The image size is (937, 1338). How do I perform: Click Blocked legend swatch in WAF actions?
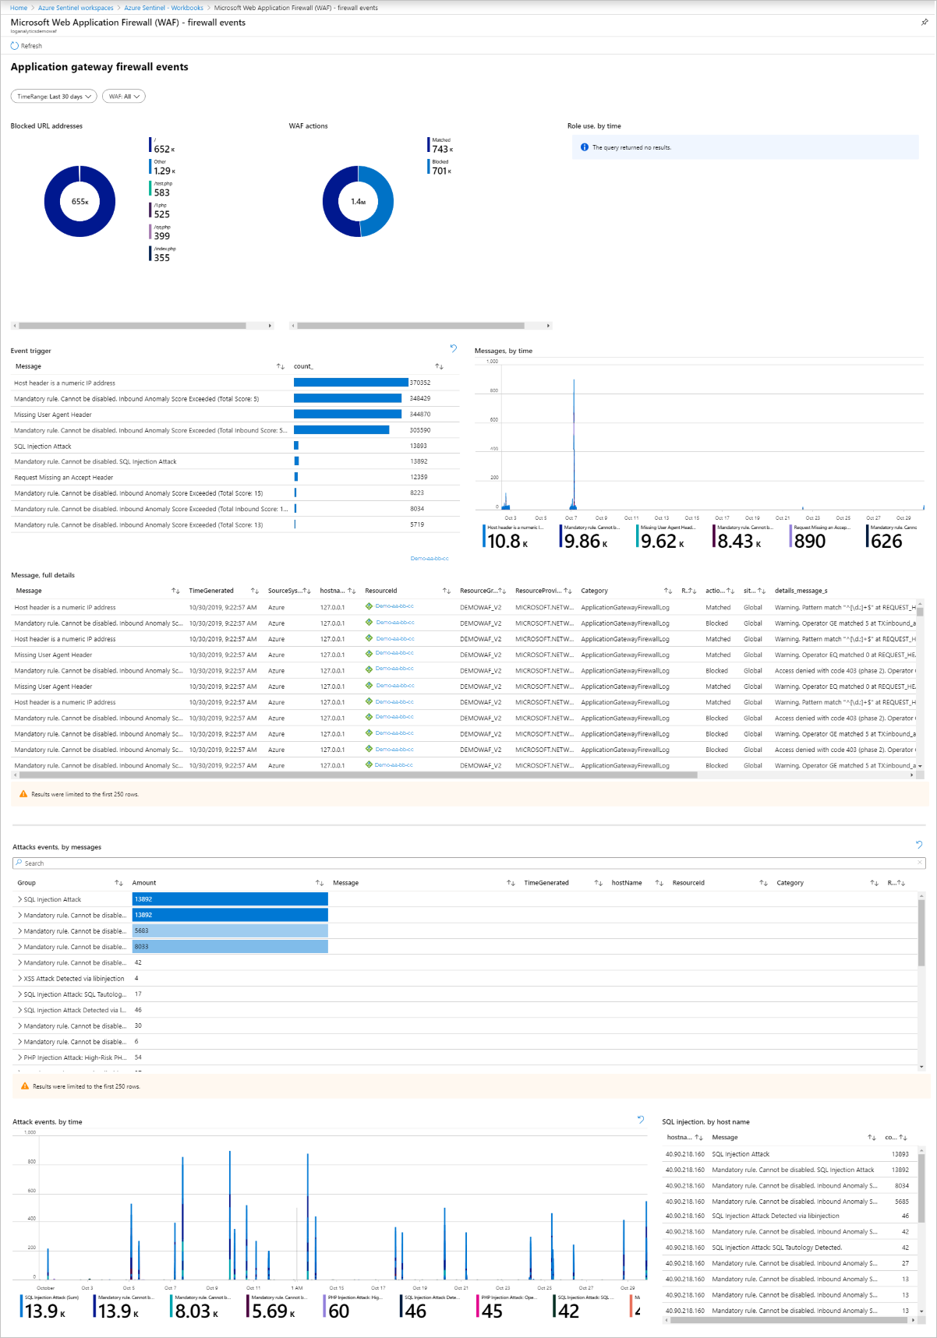coord(428,166)
